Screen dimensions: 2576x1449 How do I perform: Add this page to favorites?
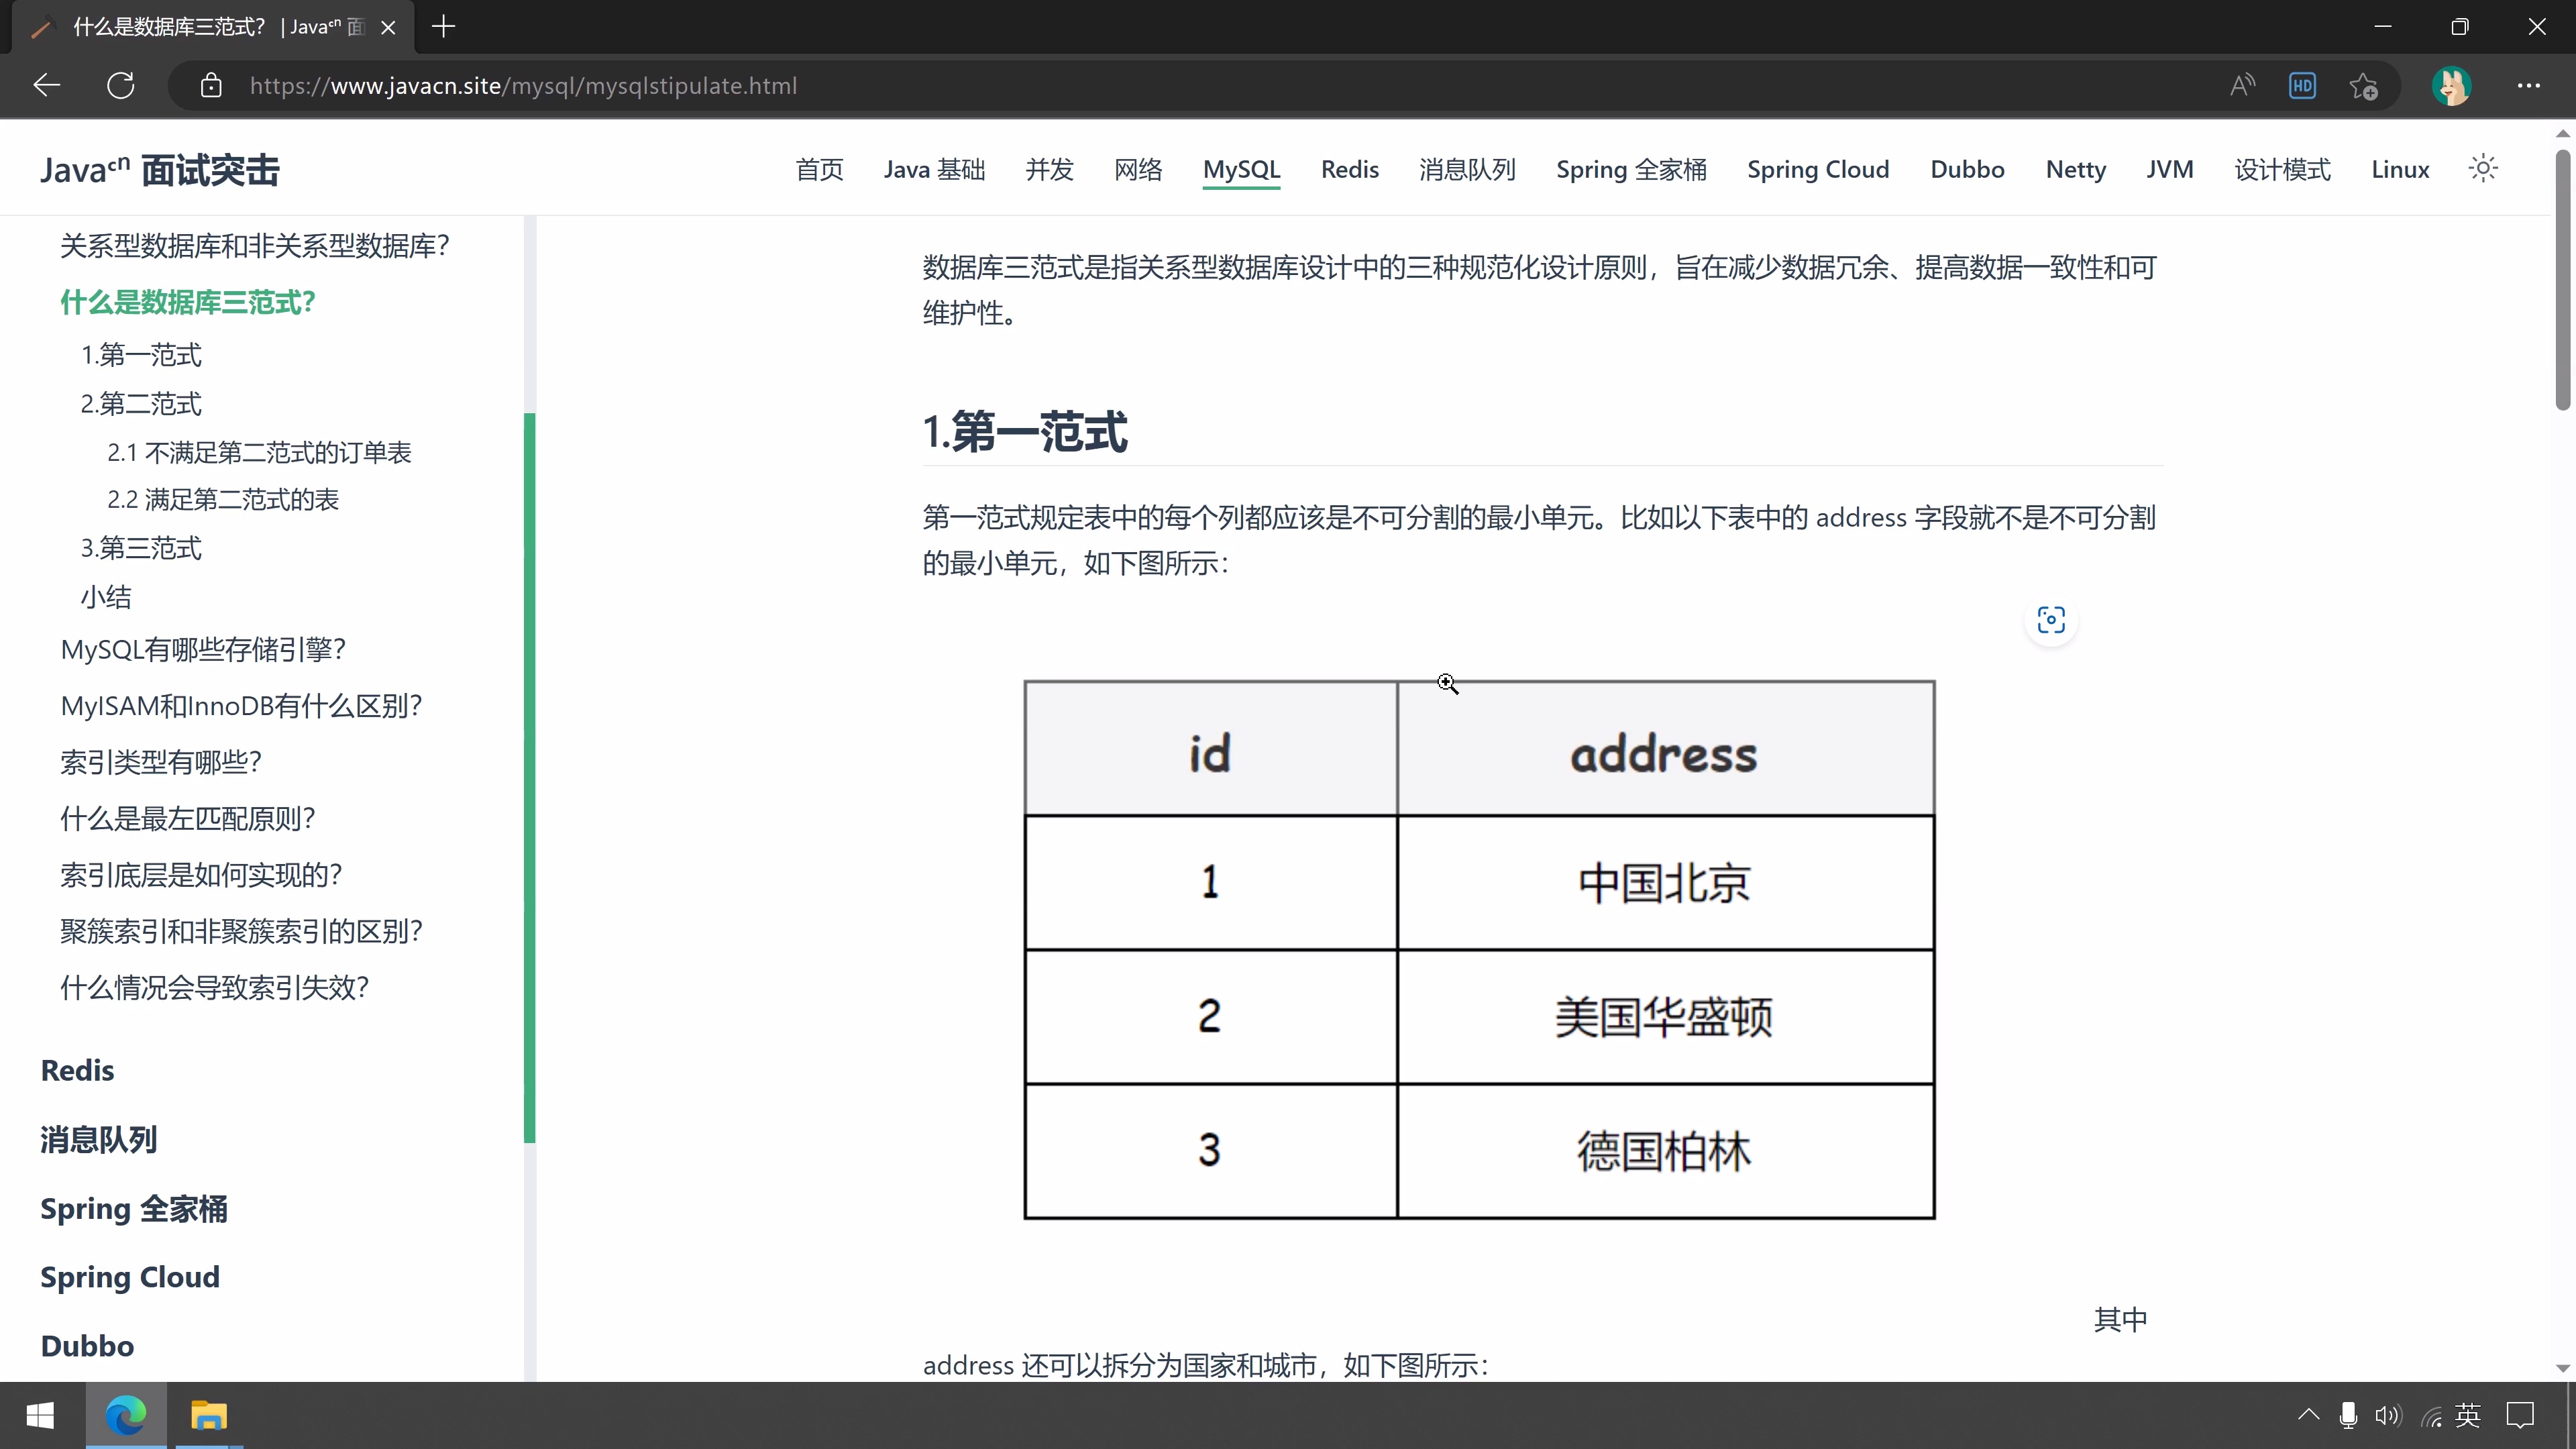coord(2364,86)
